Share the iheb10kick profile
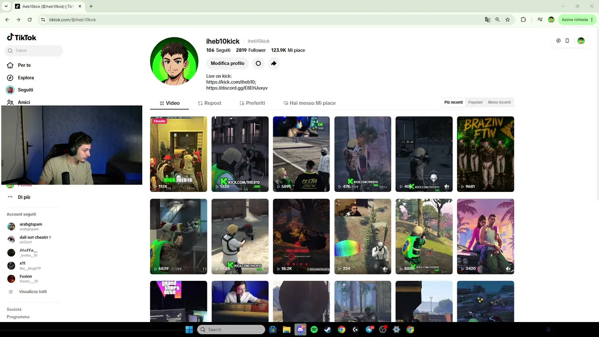Viewport: 599px width, 337px height. 274,63
